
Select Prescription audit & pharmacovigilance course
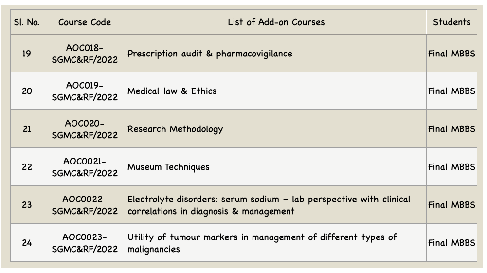pyautogui.click(x=210, y=54)
